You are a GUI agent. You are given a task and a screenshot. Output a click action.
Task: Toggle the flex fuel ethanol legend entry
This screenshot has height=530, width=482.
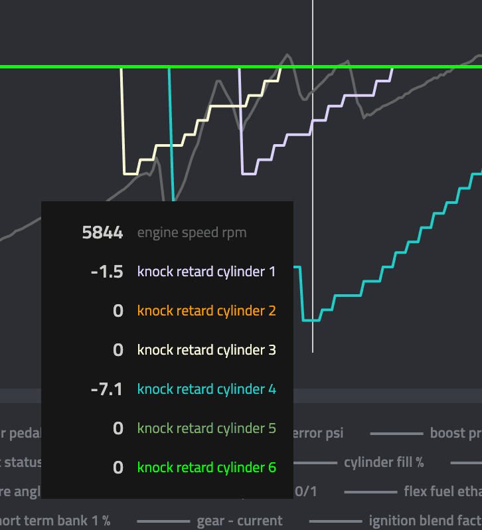(x=413, y=491)
